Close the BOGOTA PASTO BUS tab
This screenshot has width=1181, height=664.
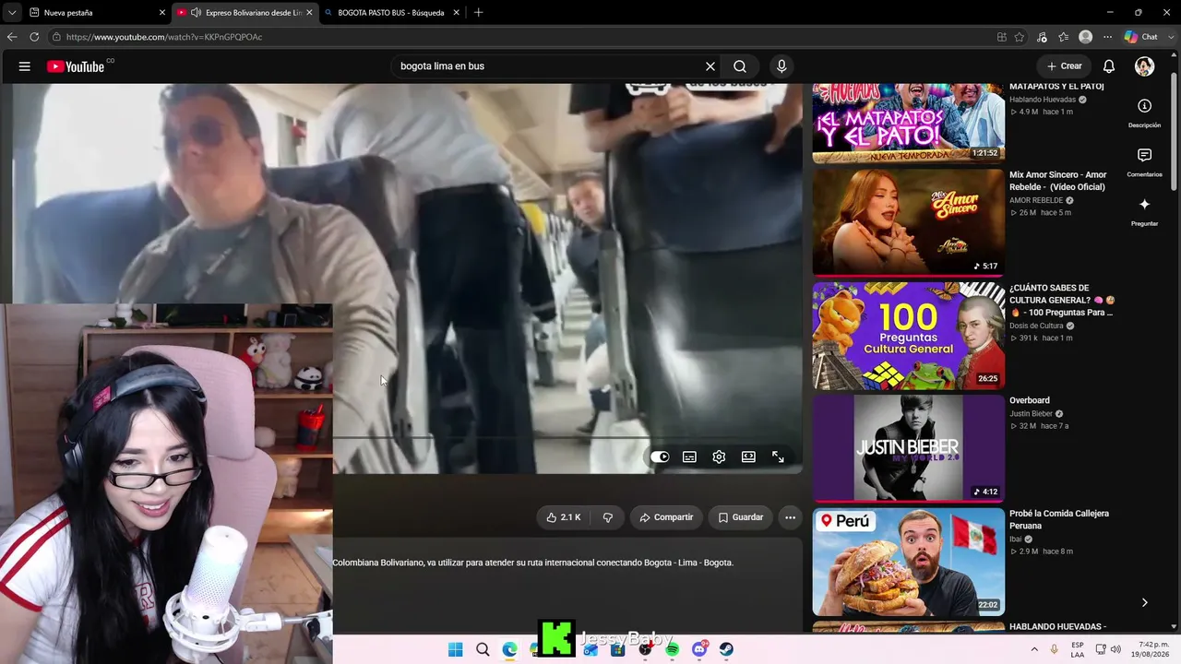tap(457, 13)
